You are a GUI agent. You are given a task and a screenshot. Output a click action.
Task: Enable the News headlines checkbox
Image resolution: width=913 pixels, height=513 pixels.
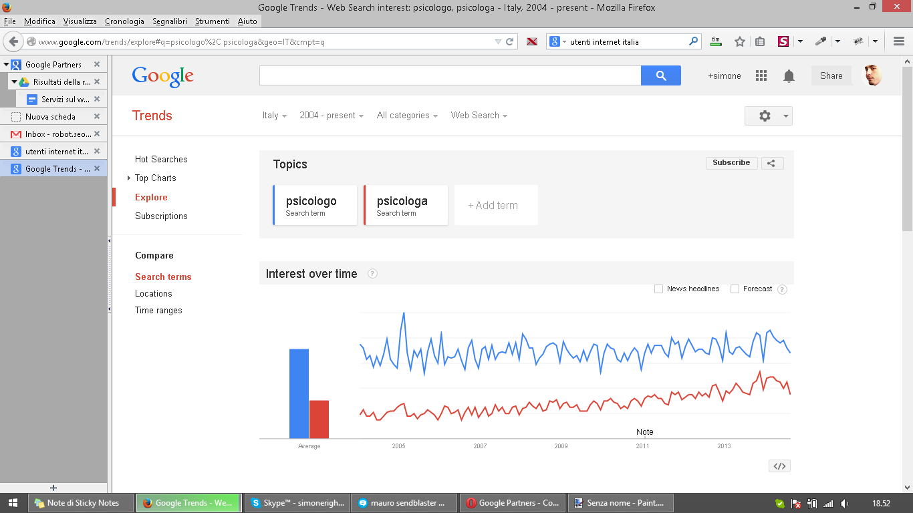[658, 289]
